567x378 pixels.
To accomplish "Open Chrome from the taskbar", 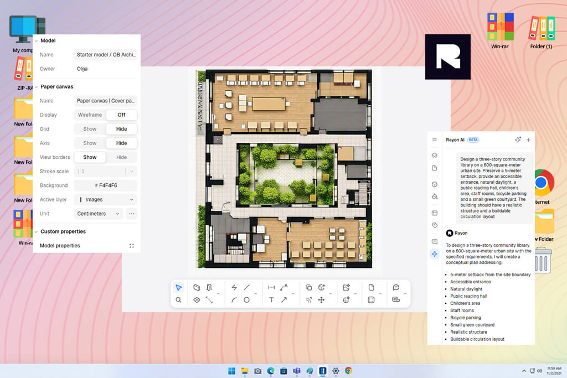I will pyautogui.click(x=349, y=371).
